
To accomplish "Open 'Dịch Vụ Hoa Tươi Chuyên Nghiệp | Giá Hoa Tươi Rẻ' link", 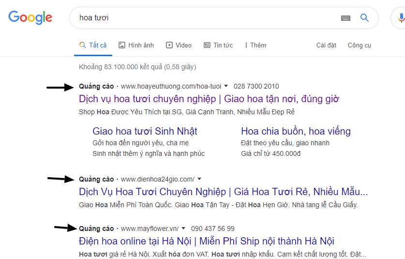I will [224, 192].
